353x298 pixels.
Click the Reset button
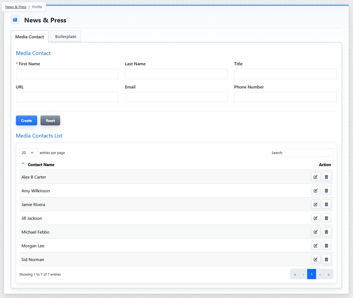[50, 121]
